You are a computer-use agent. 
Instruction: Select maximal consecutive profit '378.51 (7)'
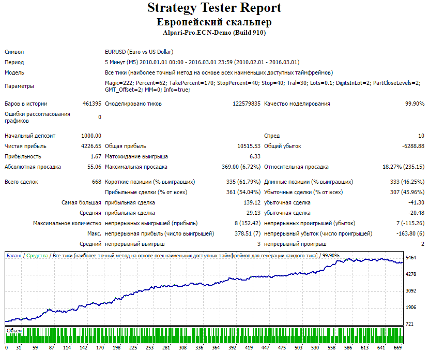coord(248,233)
